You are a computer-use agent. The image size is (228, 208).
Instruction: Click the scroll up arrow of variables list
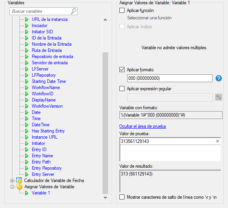click(x=105, y=20)
